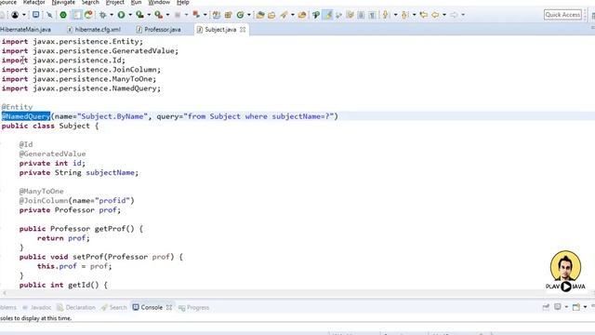The width and height of the screenshot is (595, 335).
Task: Open the New Java Class dropdown arrow
Action: pos(249,15)
